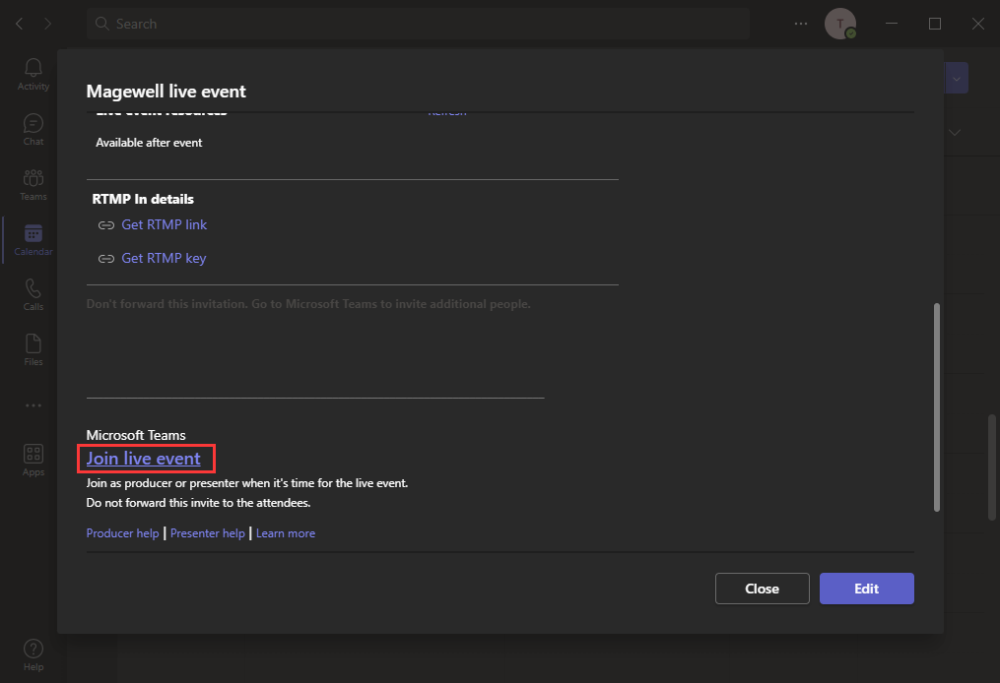
Task: Open the profile avatar menu
Action: click(x=840, y=24)
